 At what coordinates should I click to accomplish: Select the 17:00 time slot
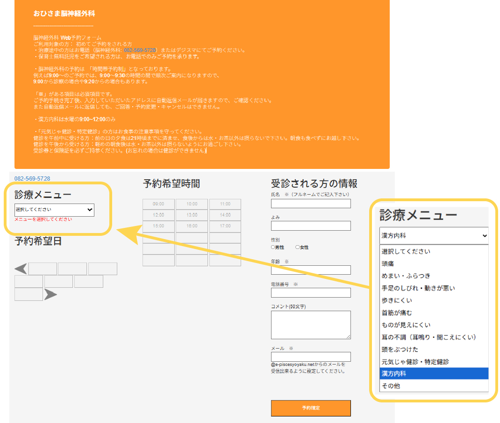point(225,226)
